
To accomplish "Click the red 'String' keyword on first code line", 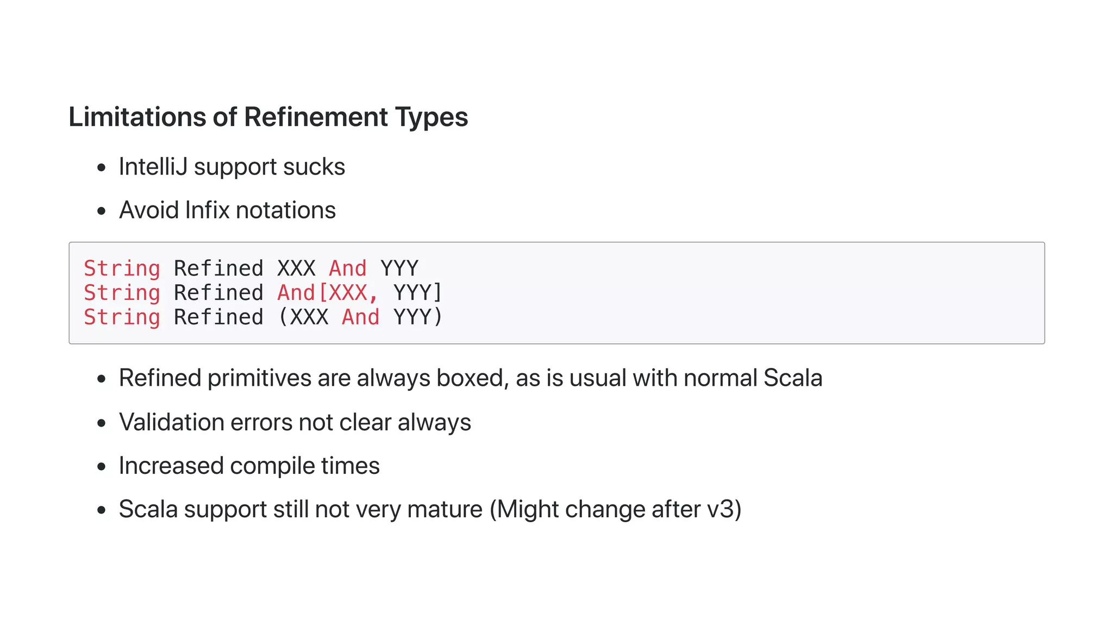I will pos(122,268).
